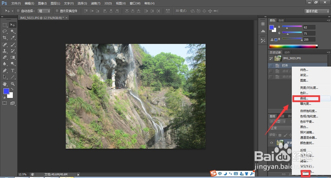Viewport: 331px width, 178px height.
Task: Open the Histogram panel icon
Action: coord(263,31)
